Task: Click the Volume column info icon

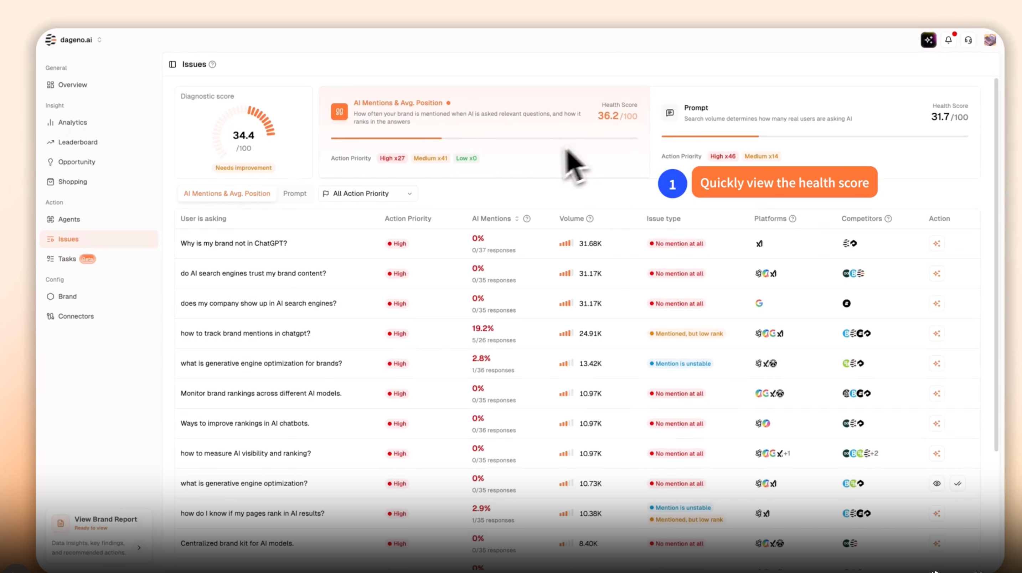Action: 589,219
